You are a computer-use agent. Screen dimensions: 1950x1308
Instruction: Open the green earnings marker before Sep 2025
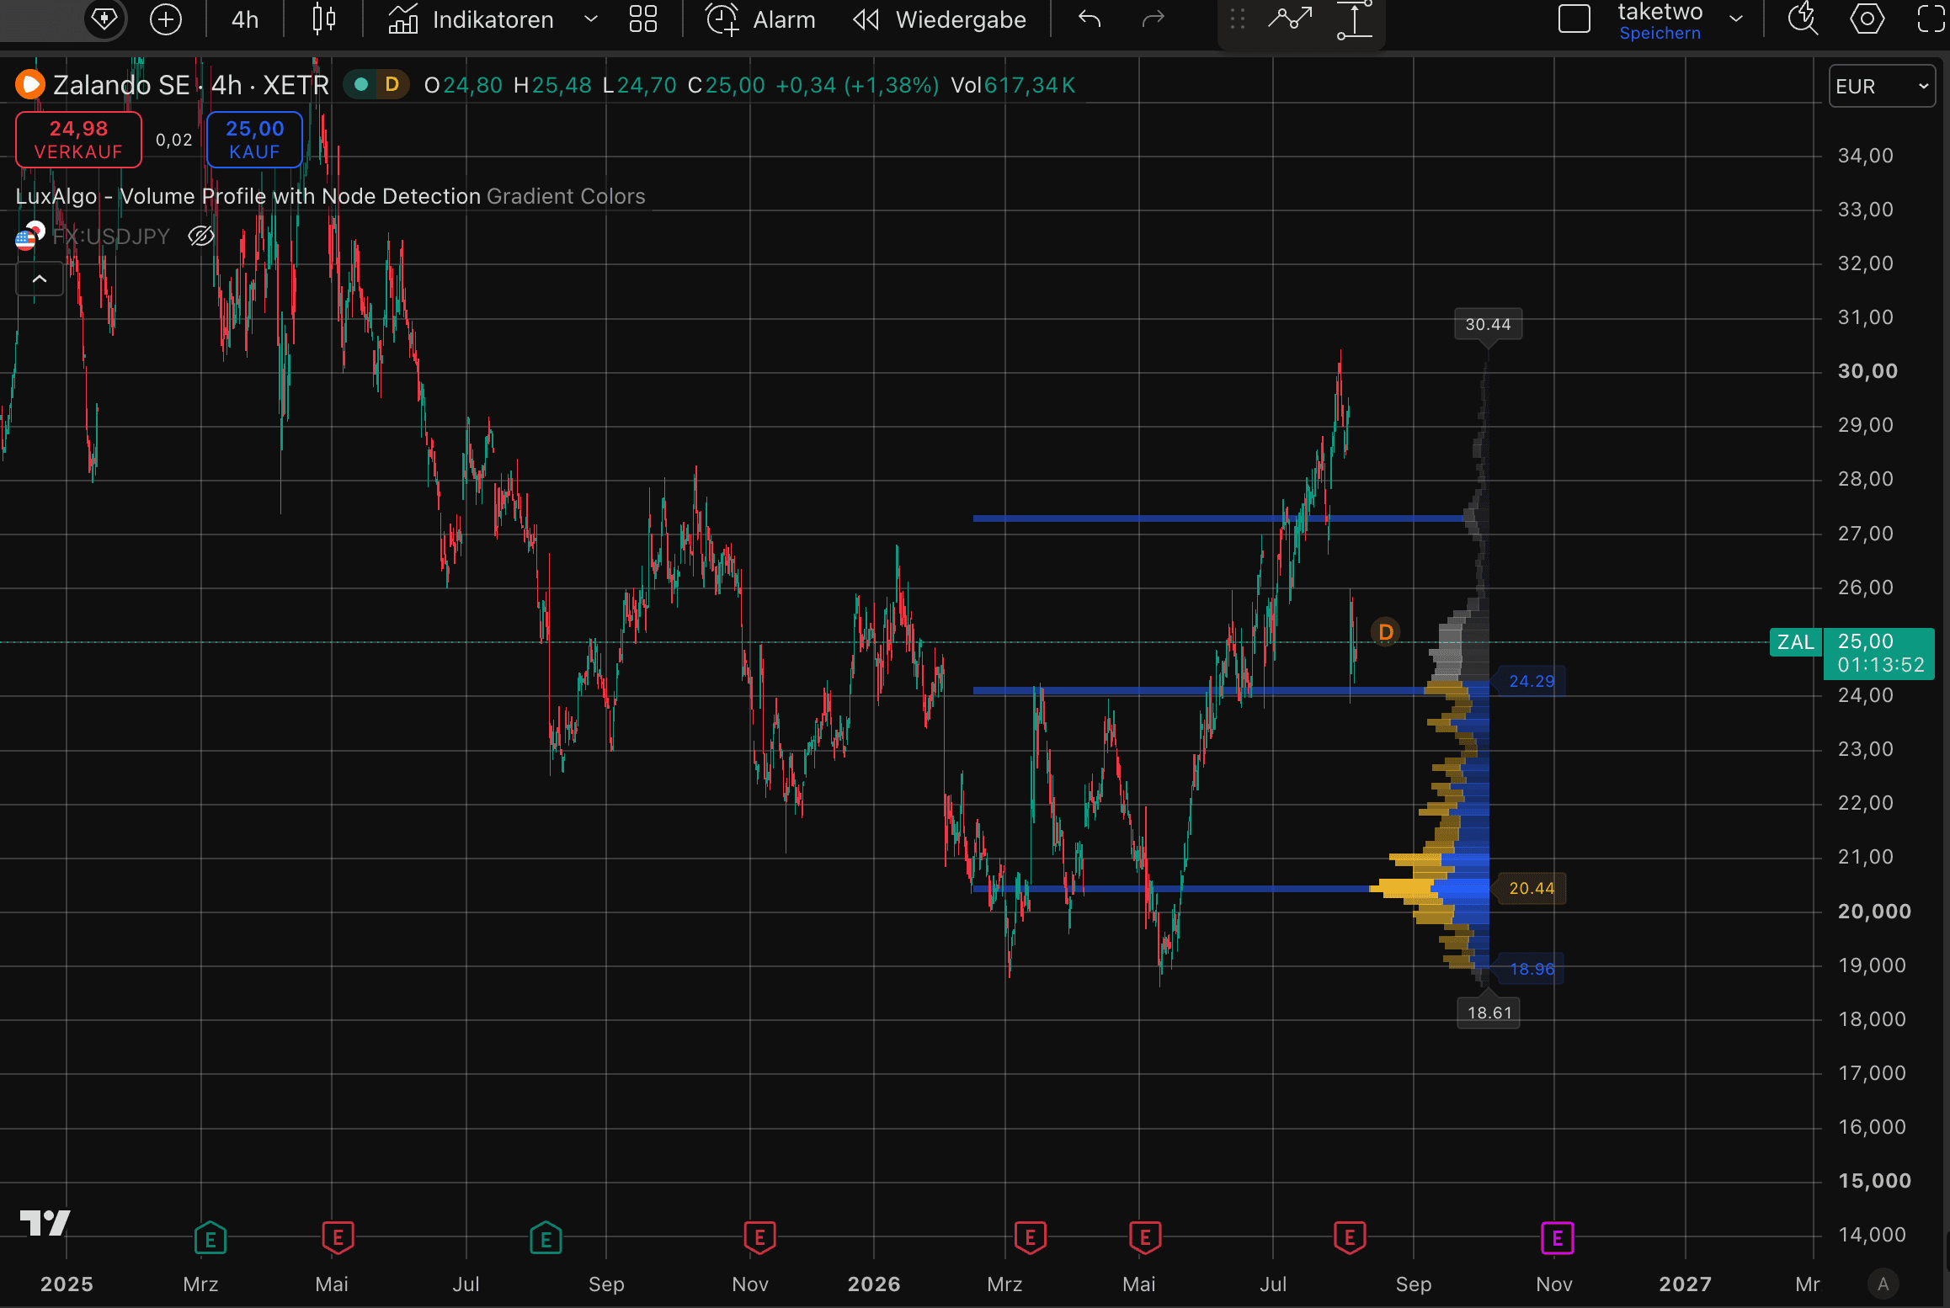[546, 1238]
